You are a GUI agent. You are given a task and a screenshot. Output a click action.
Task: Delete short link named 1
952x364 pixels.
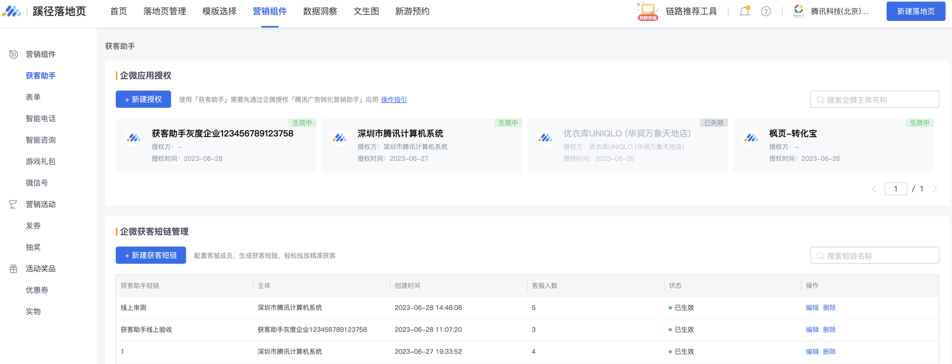(829, 352)
